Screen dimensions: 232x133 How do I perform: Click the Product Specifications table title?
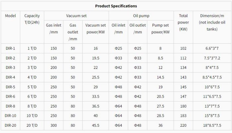[x=116, y=6]
